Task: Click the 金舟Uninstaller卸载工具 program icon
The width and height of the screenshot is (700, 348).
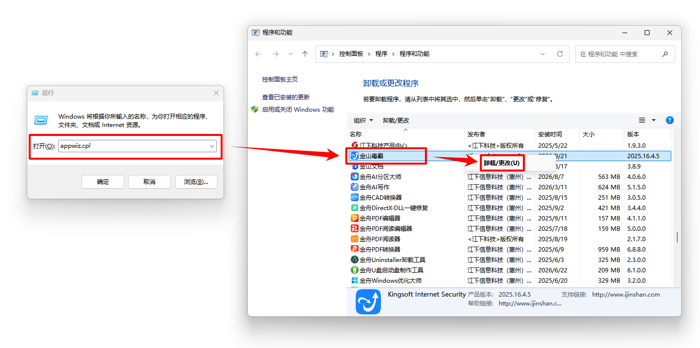Action: (x=354, y=260)
